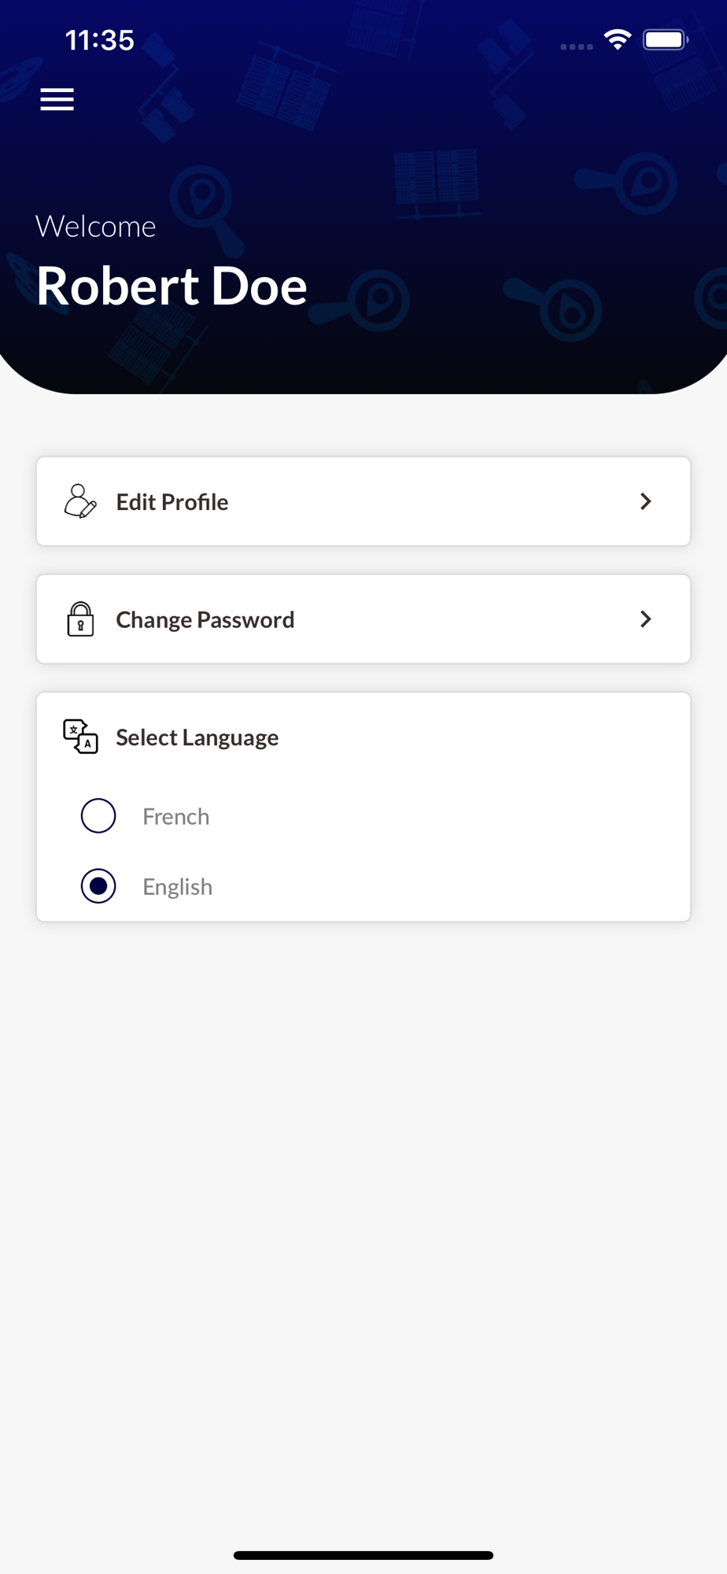Click the Select Language heading

(197, 737)
